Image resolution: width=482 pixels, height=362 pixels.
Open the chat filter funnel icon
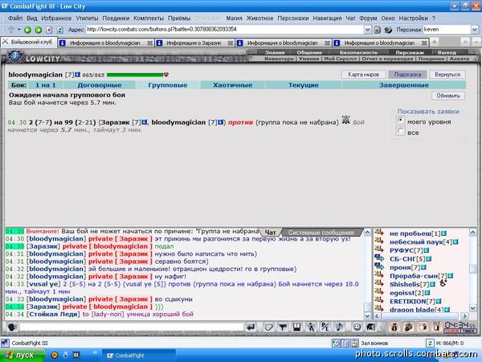[x=283, y=327]
